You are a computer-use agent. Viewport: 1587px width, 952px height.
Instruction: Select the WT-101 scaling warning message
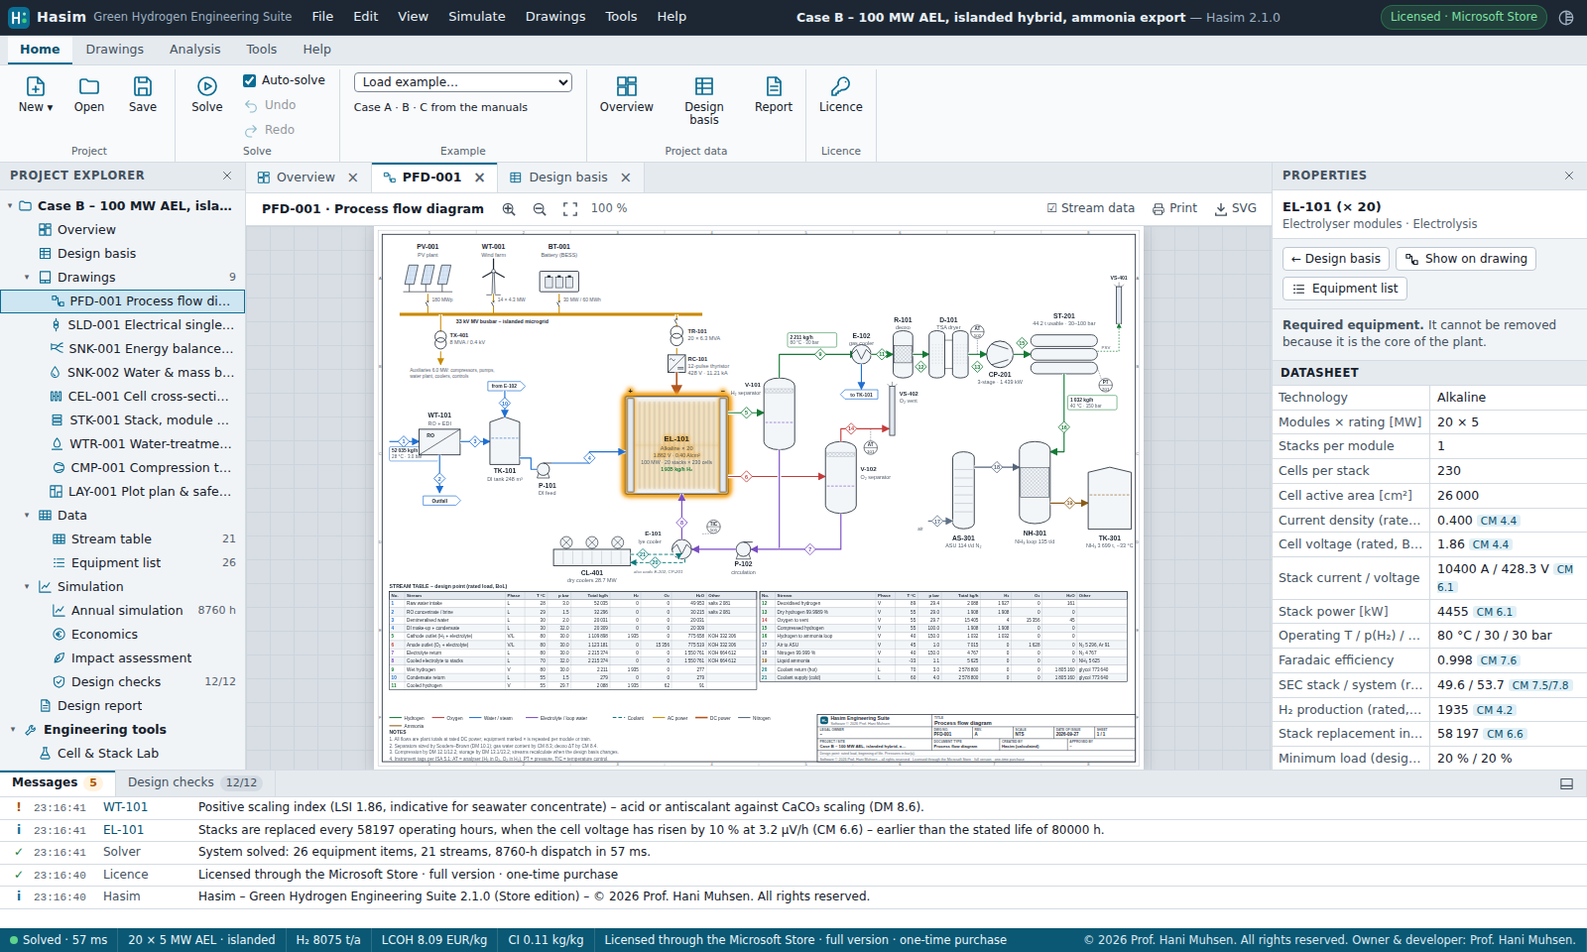click(x=793, y=807)
